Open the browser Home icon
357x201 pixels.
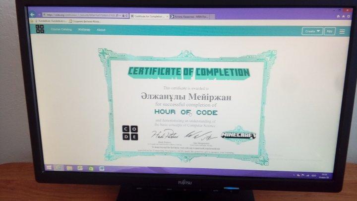coord(338,16)
